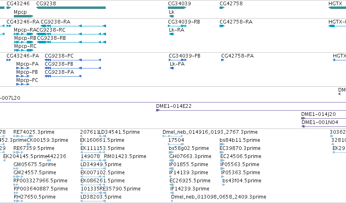346x203 pixels.
Task: Click the LD38203.5prime EST label
Action: click(101, 197)
